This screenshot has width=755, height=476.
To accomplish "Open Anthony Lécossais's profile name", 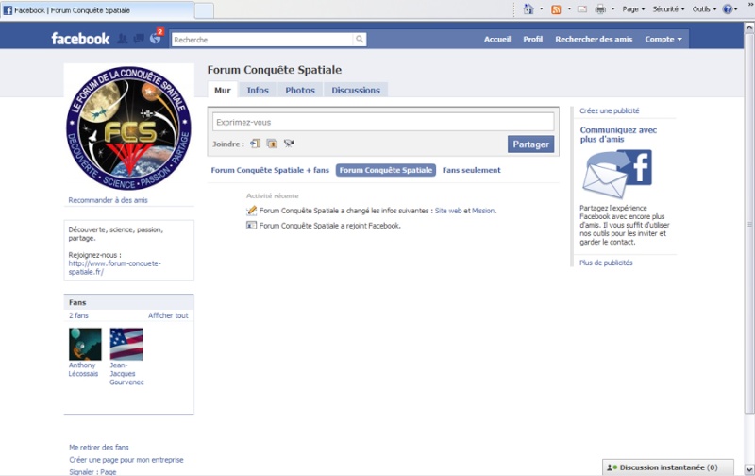I will (x=83, y=369).
